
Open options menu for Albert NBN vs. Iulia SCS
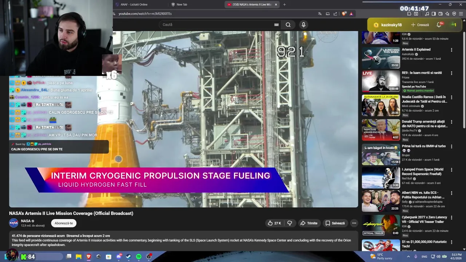(451, 193)
